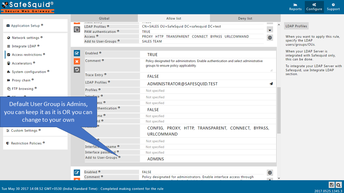344x193 pixels.
Task: Click the save configuration icon in footer
Action: pos(332,185)
